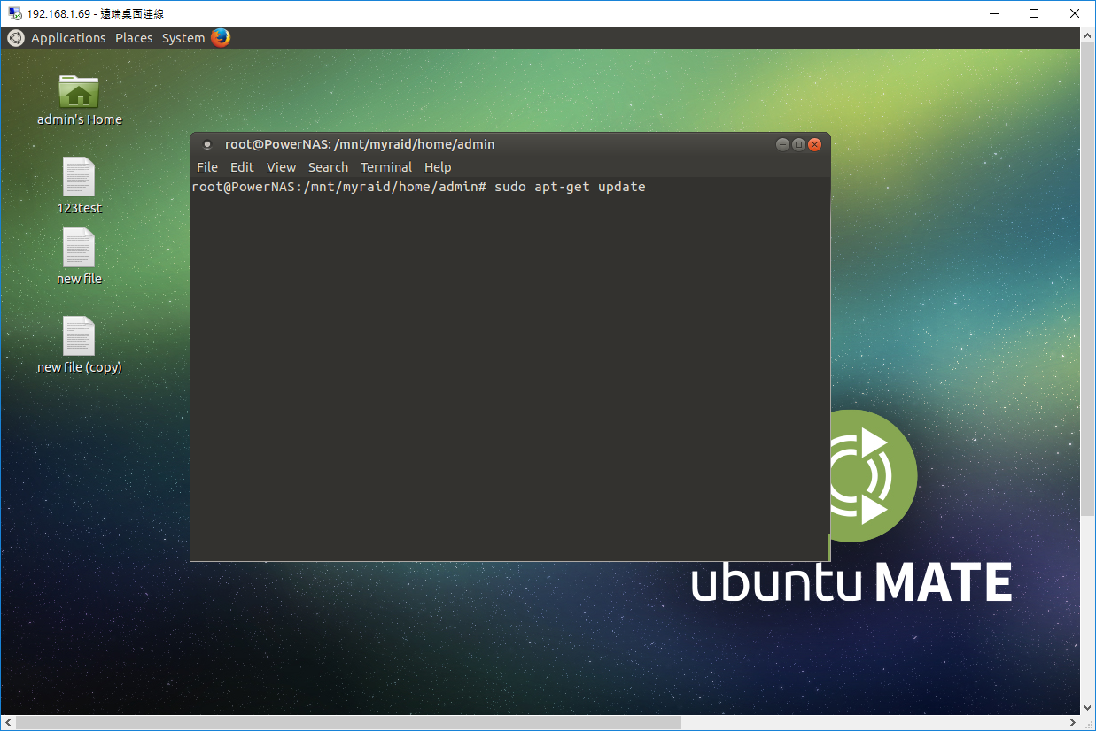Select the 123test file icon

[x=79, y=177]
